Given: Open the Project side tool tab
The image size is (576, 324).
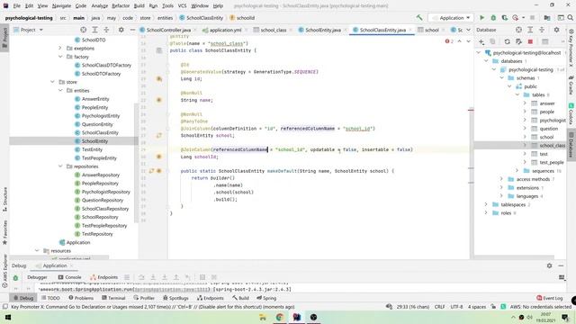Looking at the screenshot, I should coord(4,38).
